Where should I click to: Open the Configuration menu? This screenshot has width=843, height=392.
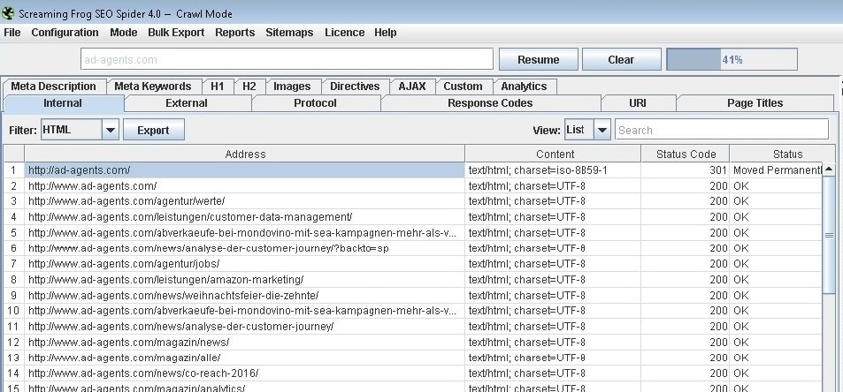65,33
